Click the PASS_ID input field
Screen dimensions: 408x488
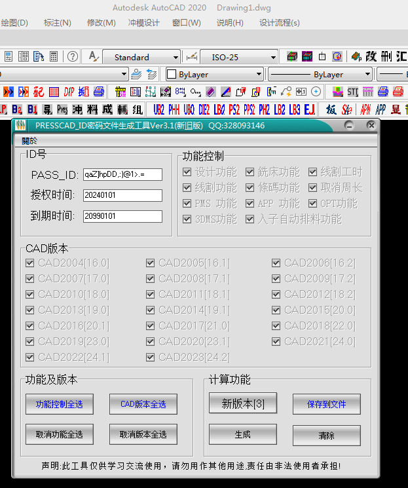[x=122, y=175]
